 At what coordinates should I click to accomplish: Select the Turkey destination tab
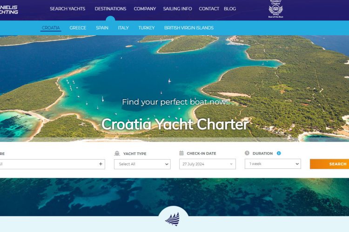[146, 28]
